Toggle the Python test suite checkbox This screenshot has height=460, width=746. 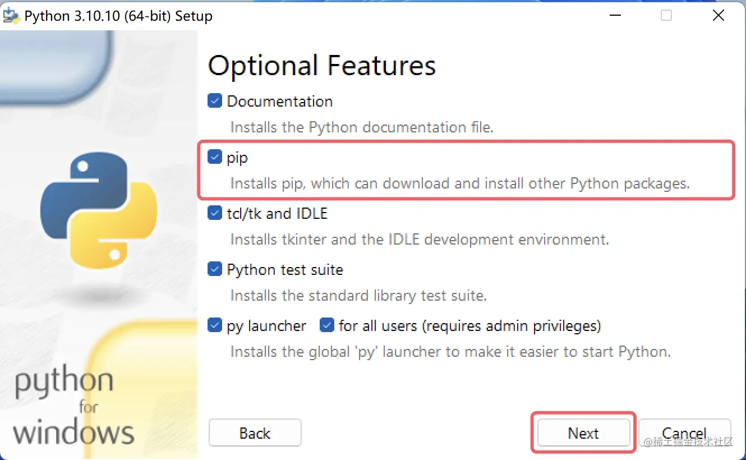click(x=214, y=269)
